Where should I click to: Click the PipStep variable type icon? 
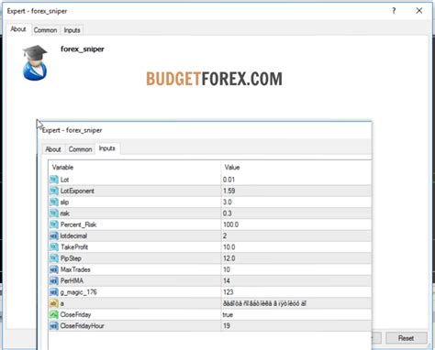(54, 258)
